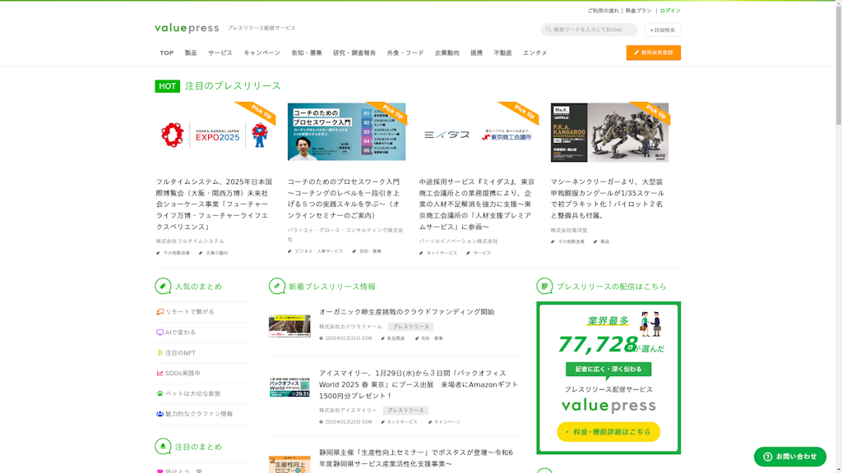842x473 pixels.
Task: Click the yellow 料金・機能詳細はこちら button
Action: 608,432
